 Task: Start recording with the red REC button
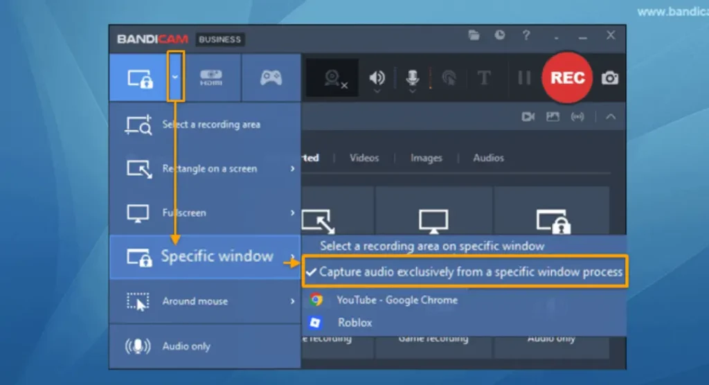point(567,78)
